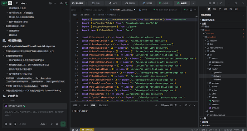Open the Search icon in the right sidebar
The image size is (247, 131).
214,9
